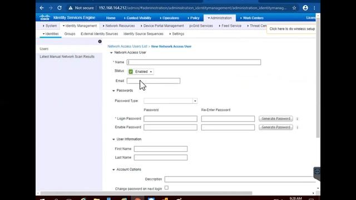Focus the First Name field
The image size is (356, 200).
161,149
